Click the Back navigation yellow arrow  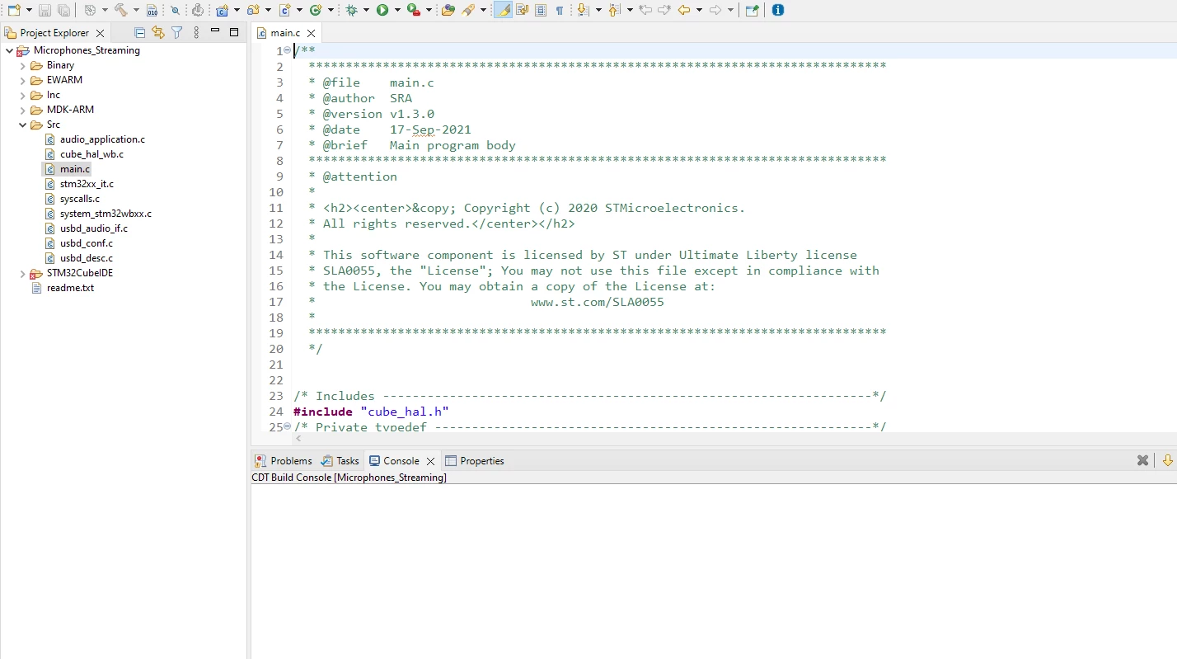coord(683,10)
